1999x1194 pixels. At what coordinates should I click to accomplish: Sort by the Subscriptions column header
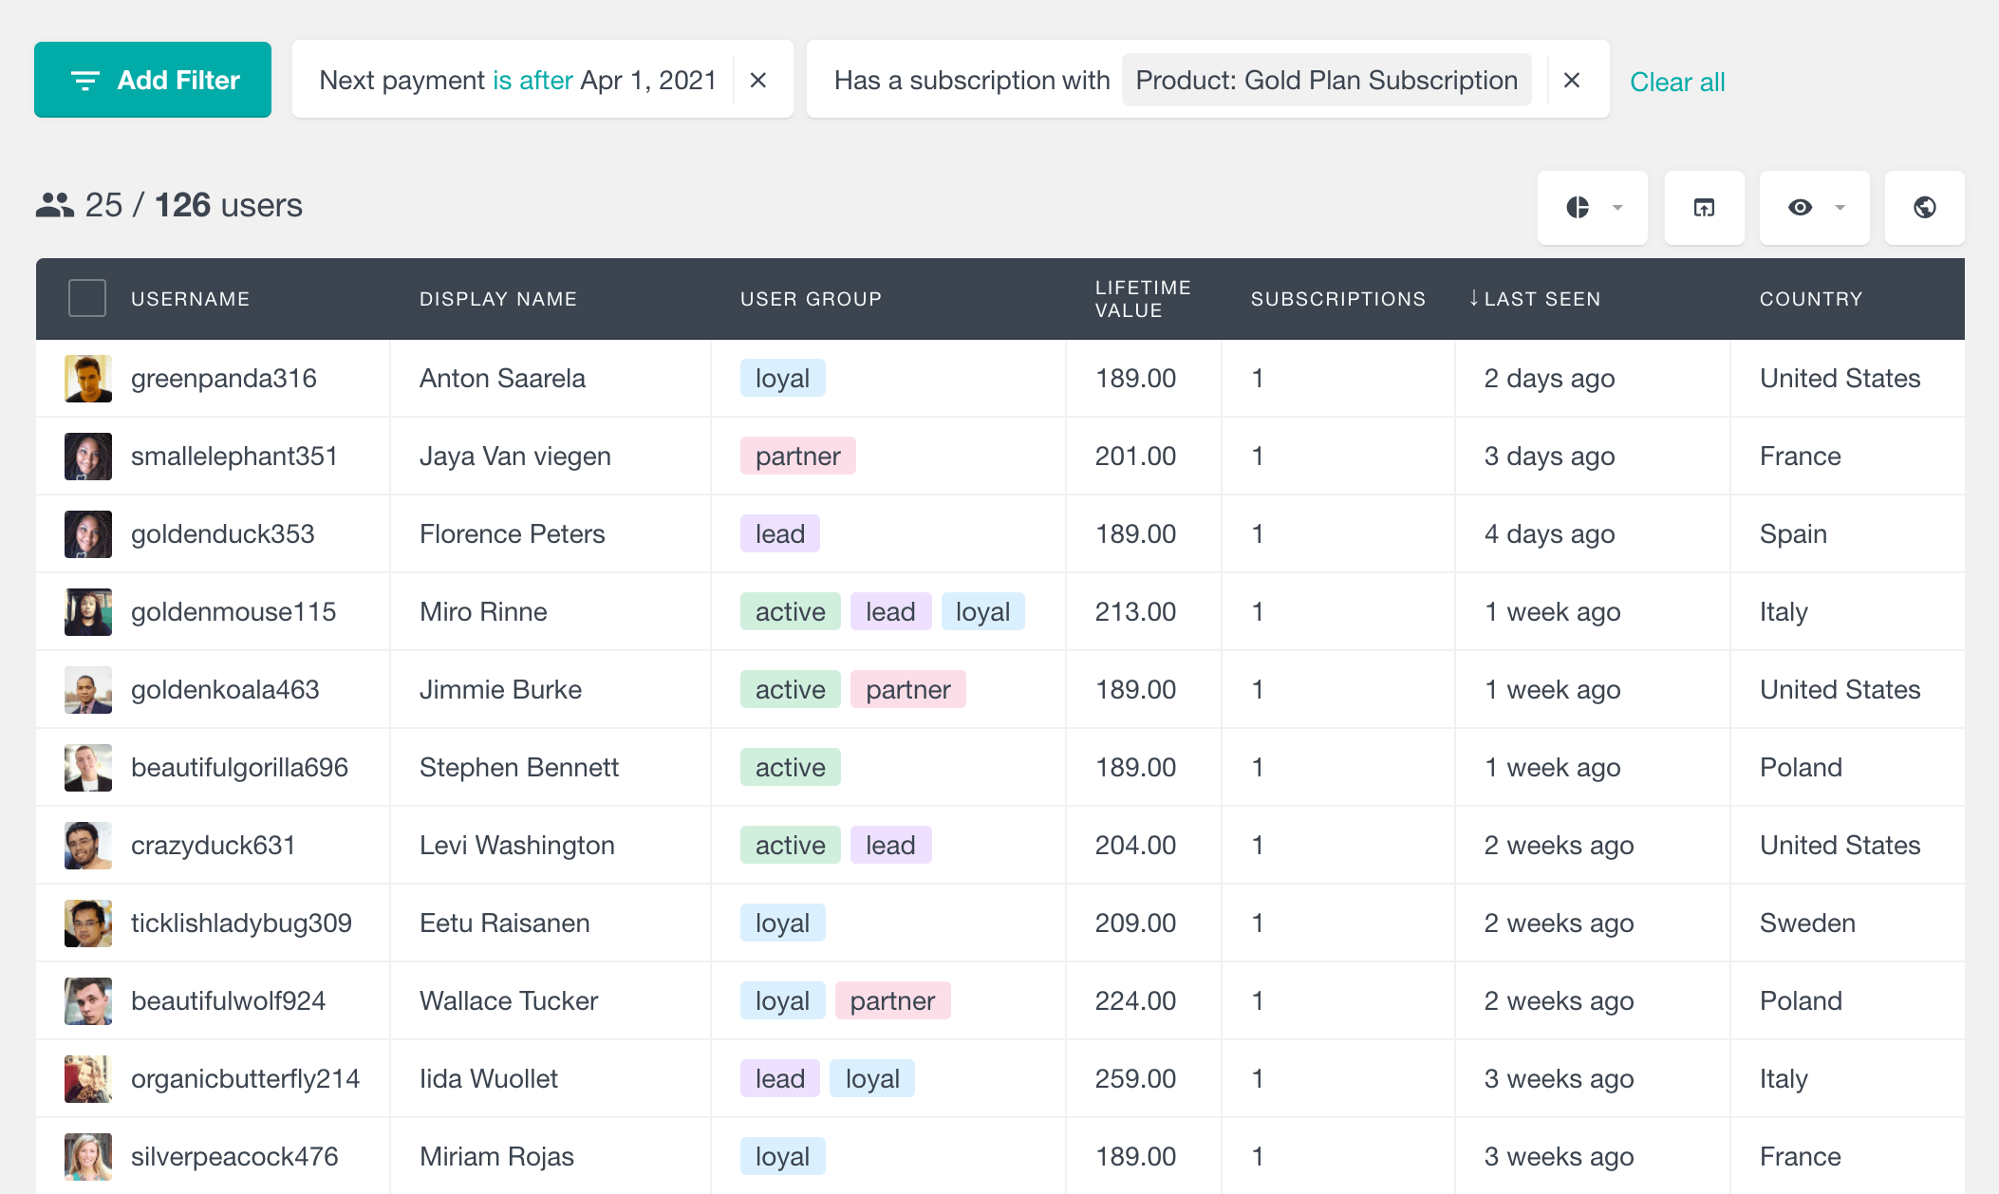[1338, 299]
